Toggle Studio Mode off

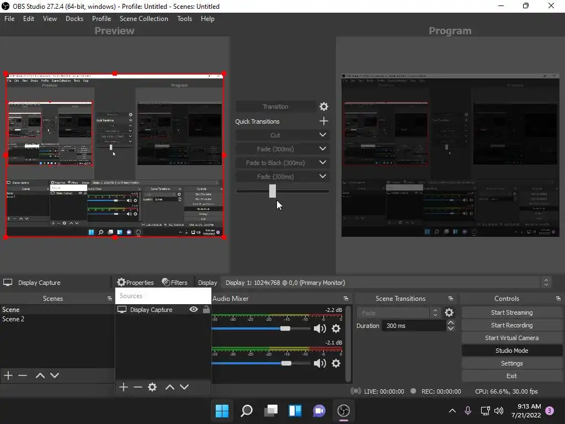pos(511,351)
